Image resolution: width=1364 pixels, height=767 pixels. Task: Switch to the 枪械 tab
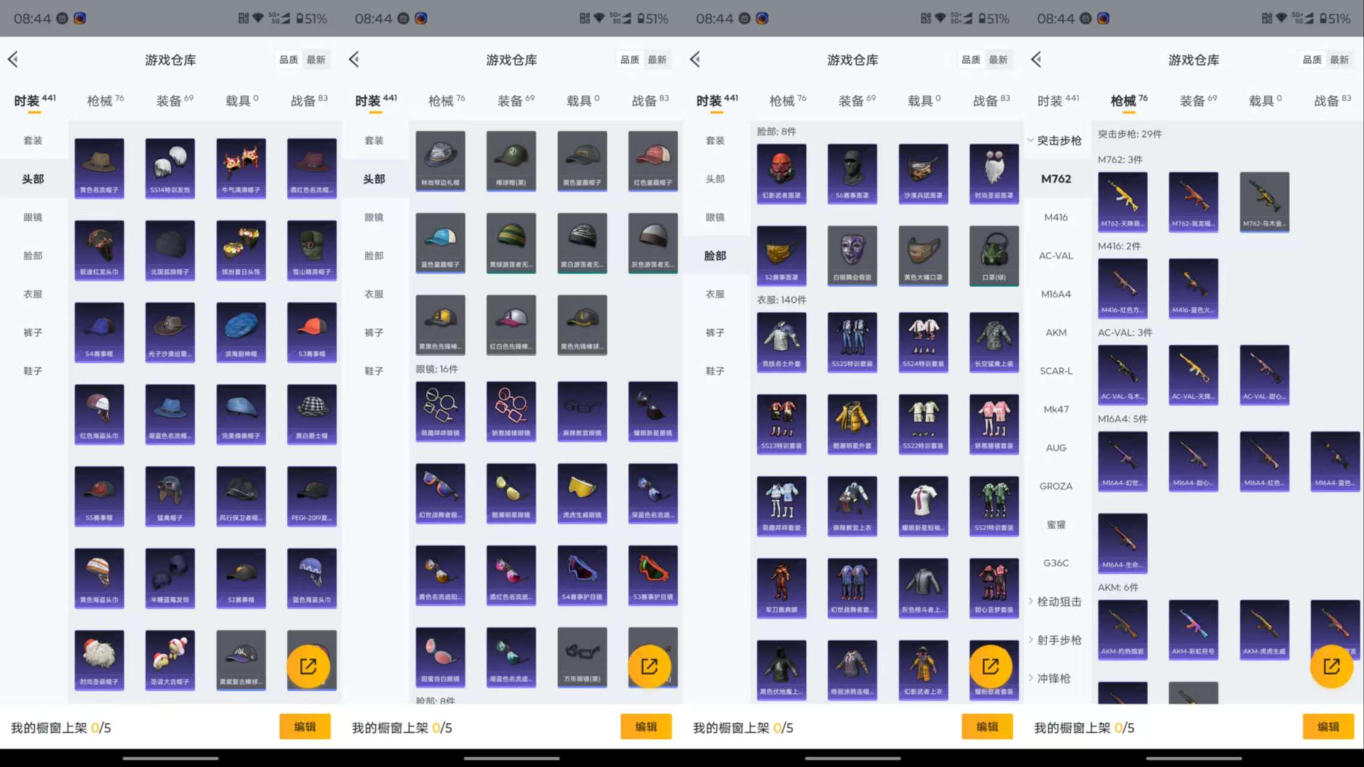coord(100,100)
